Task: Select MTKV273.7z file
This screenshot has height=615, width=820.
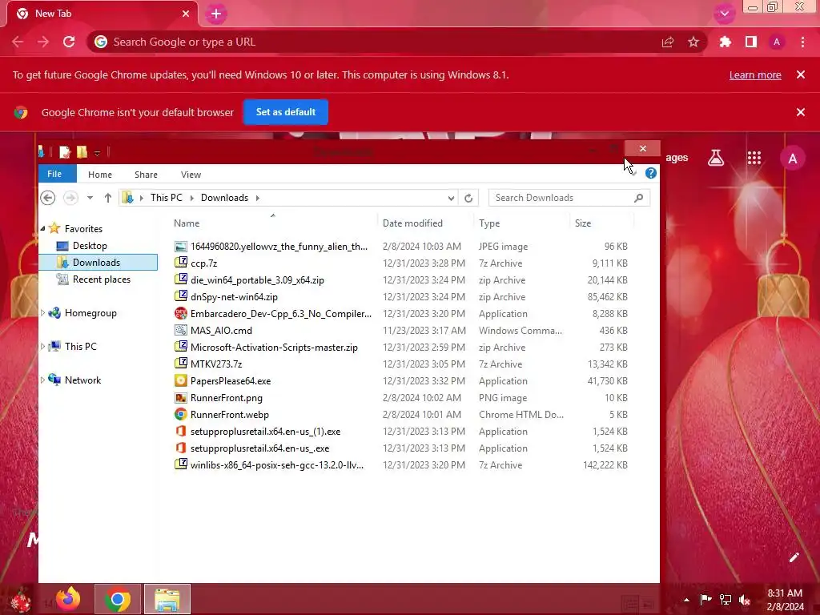Action: 216,364
